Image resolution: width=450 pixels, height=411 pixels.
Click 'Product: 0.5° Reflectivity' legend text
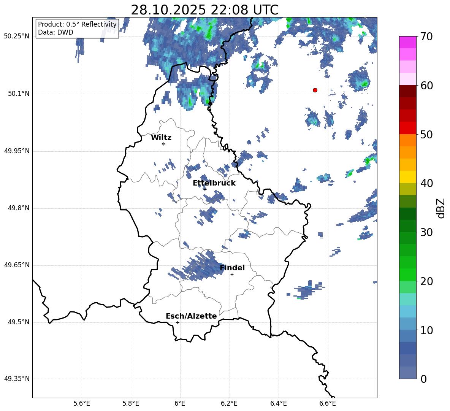click(x=77, y=24)
